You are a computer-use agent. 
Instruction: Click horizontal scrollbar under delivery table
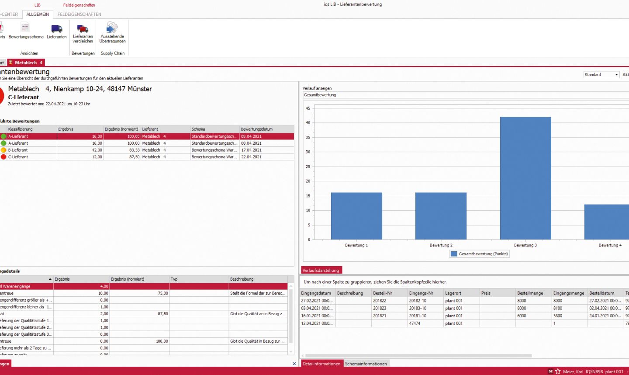click(418, 356)
